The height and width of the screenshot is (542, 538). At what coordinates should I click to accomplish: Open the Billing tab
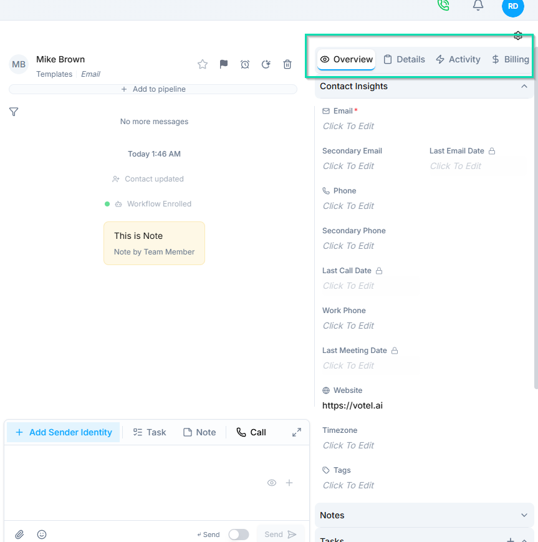coord(510,59)
